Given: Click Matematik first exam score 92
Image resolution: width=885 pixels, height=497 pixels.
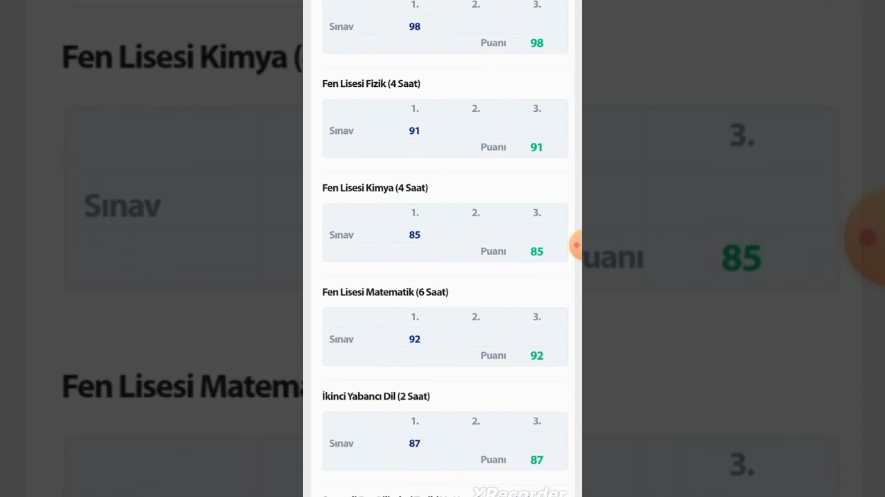Looking at the screenshot, I should point(414,339).
